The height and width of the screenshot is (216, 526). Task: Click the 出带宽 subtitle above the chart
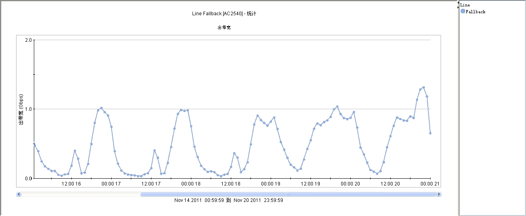pyautogui.click(x=224, y=28)
